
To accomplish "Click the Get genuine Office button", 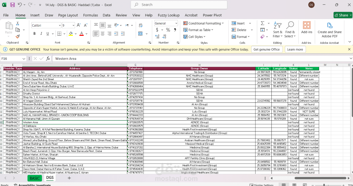I will point(266,49).
